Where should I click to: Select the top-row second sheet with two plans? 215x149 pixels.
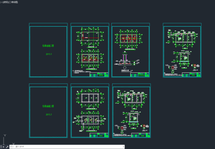coord(90,50)
